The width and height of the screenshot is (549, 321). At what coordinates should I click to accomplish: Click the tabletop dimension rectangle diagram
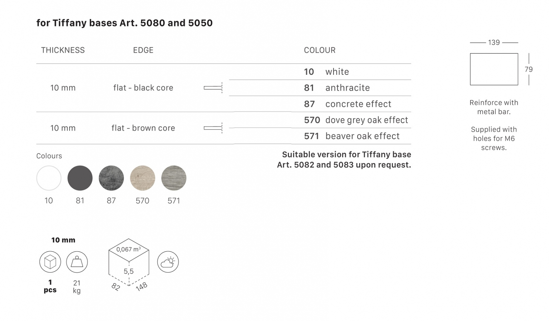(494, 69)
